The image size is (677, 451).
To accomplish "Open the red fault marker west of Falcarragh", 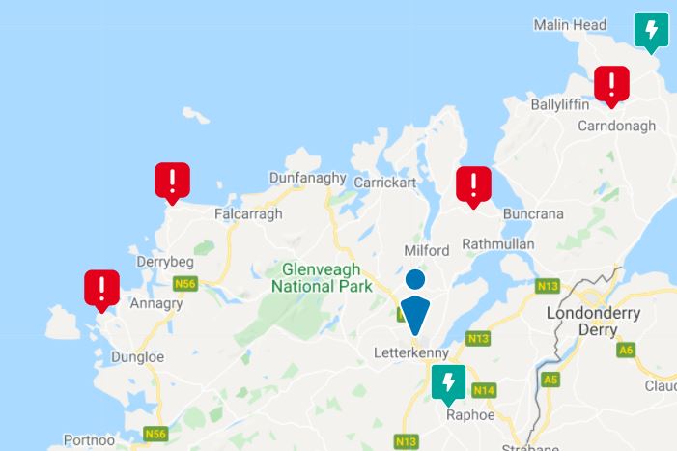I will [172, 183].
